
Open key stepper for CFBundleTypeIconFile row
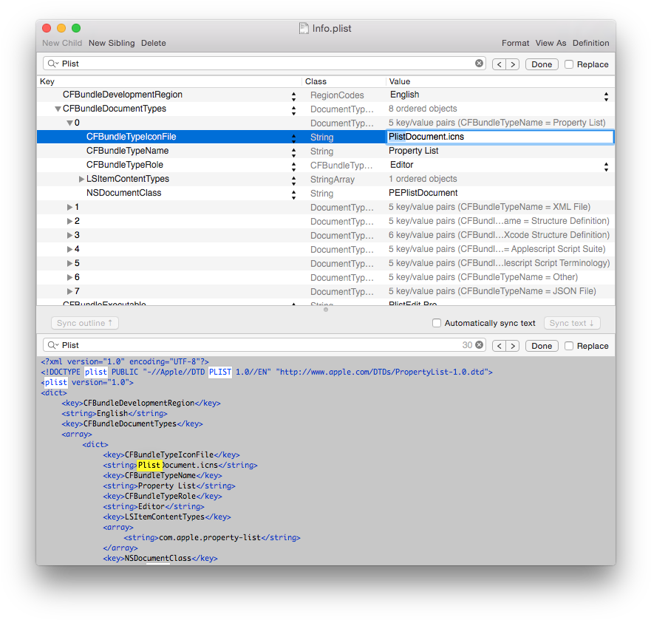[x=293, y=138]
